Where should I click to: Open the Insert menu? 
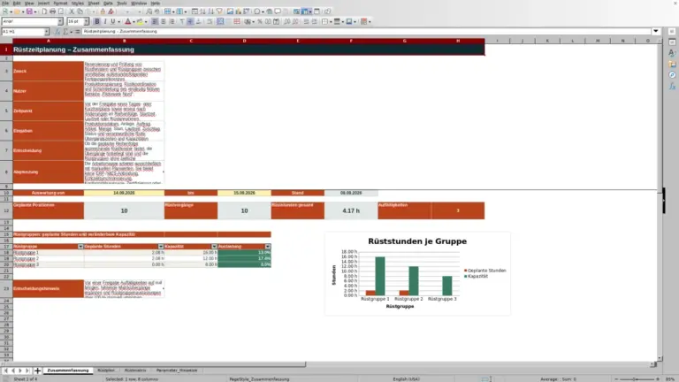tap(43, 3)
